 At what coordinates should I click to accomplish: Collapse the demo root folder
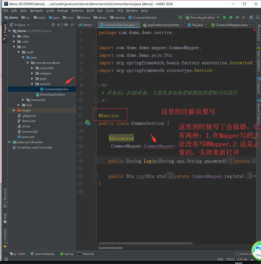pos(10,31)
